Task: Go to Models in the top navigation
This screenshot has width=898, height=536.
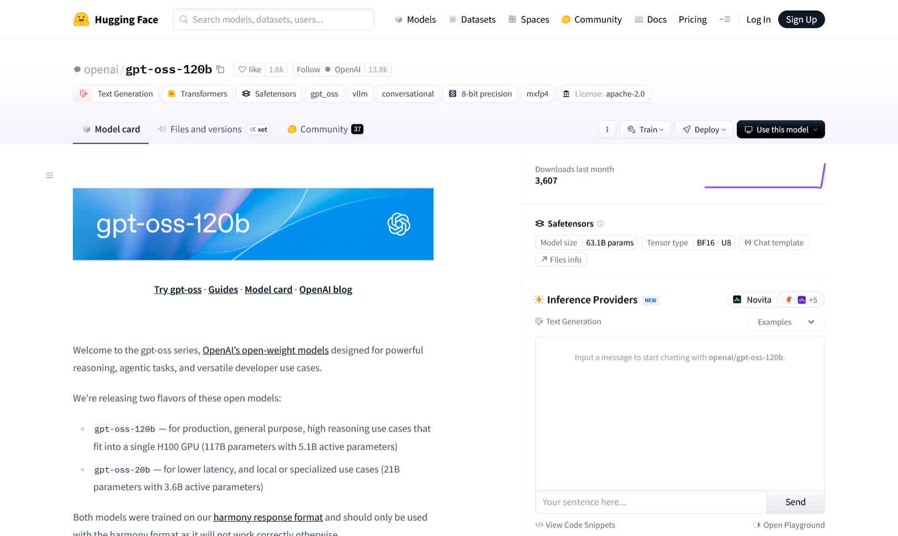Action: coord(415,19)
